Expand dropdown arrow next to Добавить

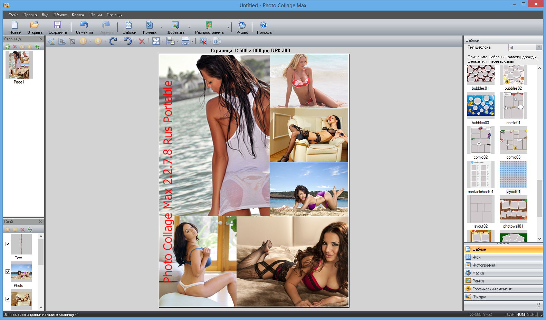(x=189, y=27)
